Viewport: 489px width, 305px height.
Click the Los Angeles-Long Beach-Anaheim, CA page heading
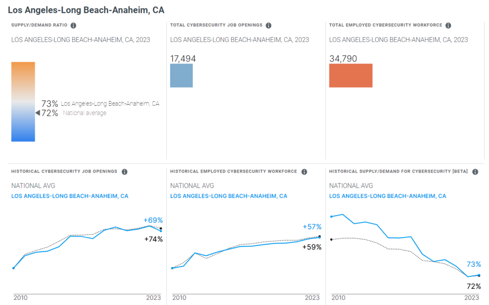pyautogui.click(x=83, y=10)
